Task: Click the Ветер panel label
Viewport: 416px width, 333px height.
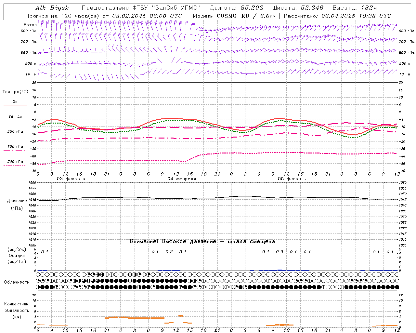Action: [x=30, y=25]
